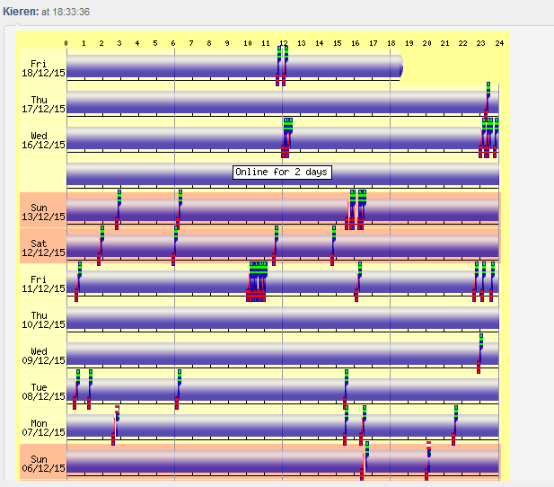
Task: Click Tue 08/12/15 marker near 6:15
Action: tap(178, 389)
